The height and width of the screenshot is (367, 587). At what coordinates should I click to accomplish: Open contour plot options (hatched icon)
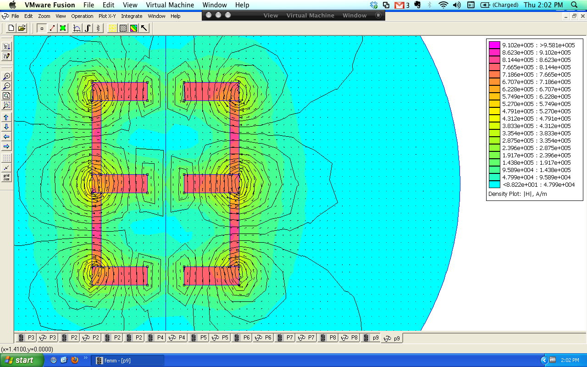click(123, 28)
